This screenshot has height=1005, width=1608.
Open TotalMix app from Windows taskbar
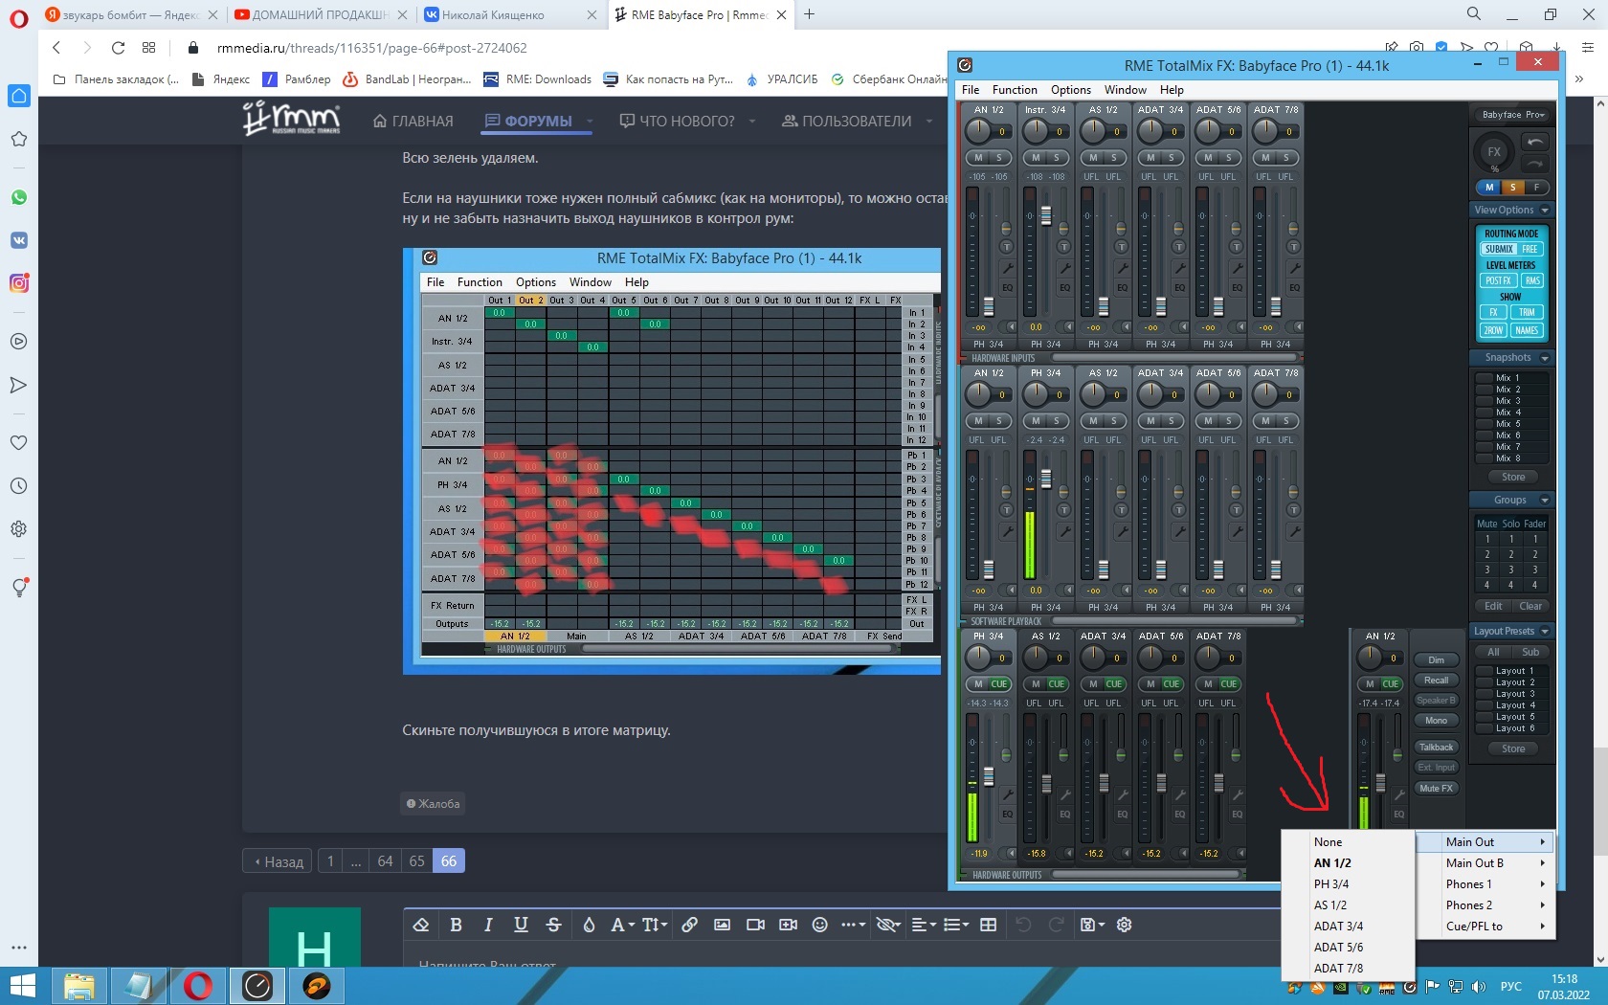click(x=257, y=985)
